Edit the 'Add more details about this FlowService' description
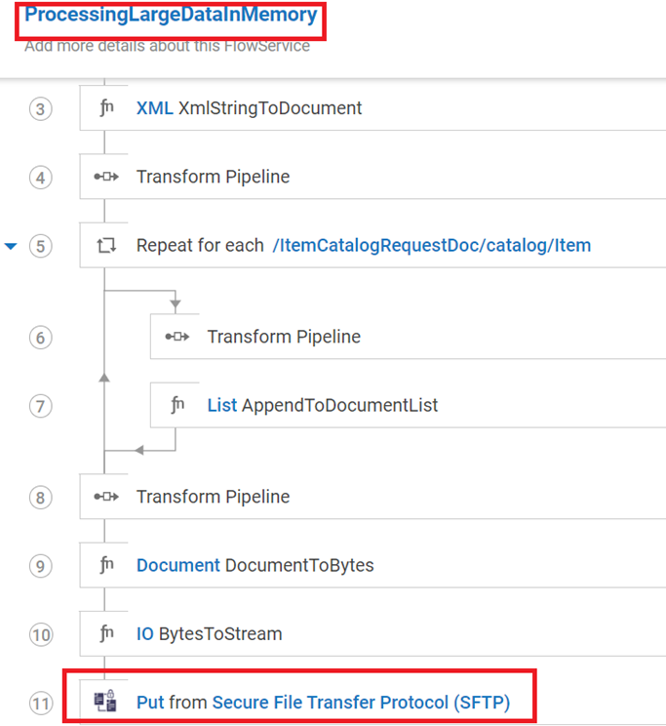Viewport: 666px width, 726px height. click(167, 46)
